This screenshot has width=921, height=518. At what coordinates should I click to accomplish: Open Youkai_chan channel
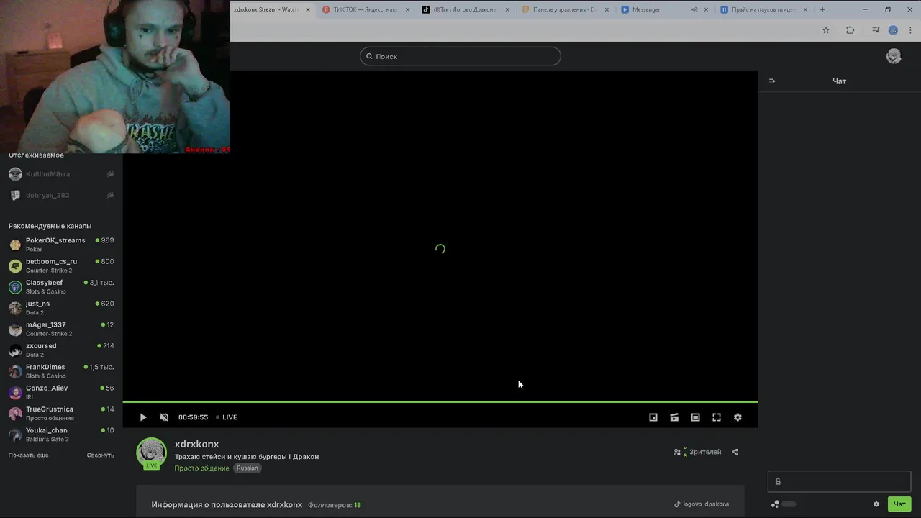tap(61, 435)
